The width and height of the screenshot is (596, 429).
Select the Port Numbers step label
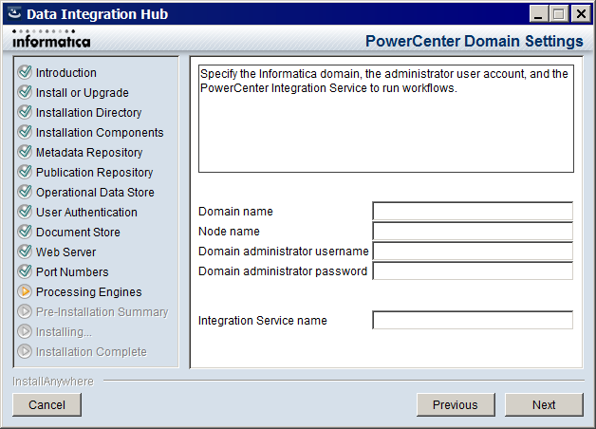72,272
